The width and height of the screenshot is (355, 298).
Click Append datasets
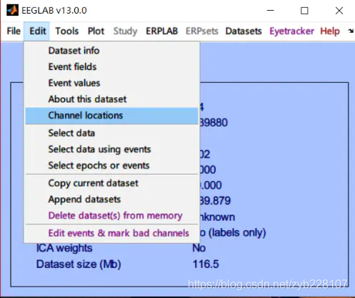tap(111, 199)
